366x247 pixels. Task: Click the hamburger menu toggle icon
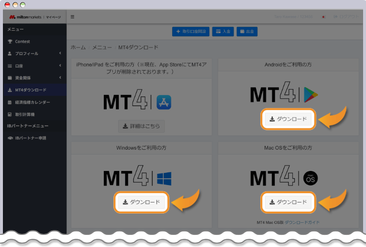pos(72,17)
